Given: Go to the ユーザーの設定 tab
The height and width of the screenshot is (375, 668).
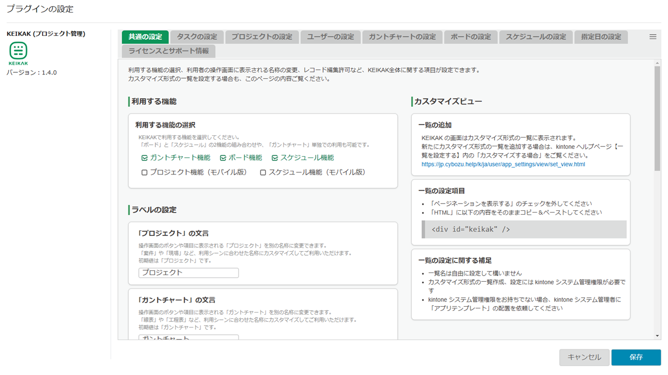Looking at the screenshot, I should tap(330, 37).
